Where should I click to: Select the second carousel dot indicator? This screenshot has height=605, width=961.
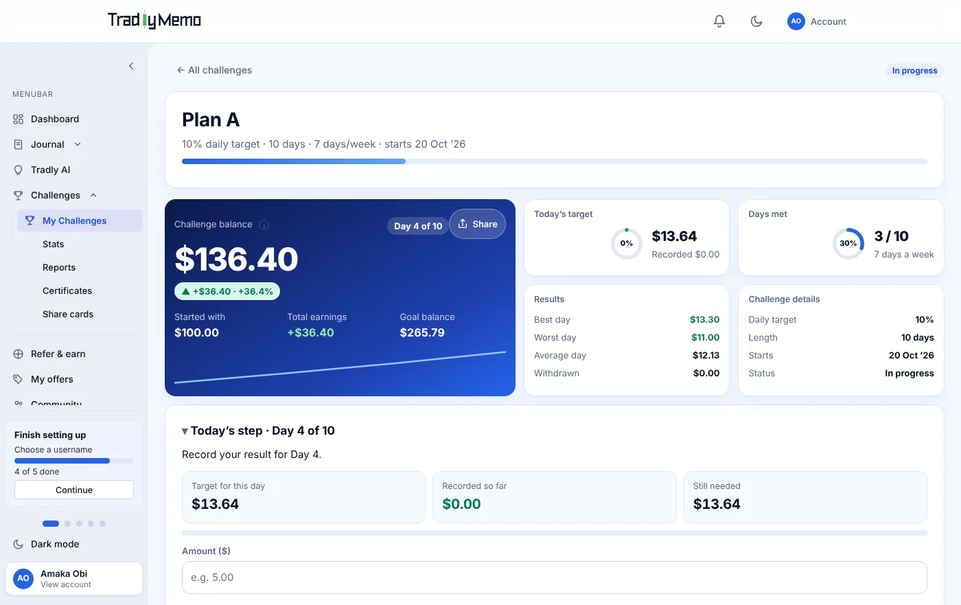click(x=67, y=523)
